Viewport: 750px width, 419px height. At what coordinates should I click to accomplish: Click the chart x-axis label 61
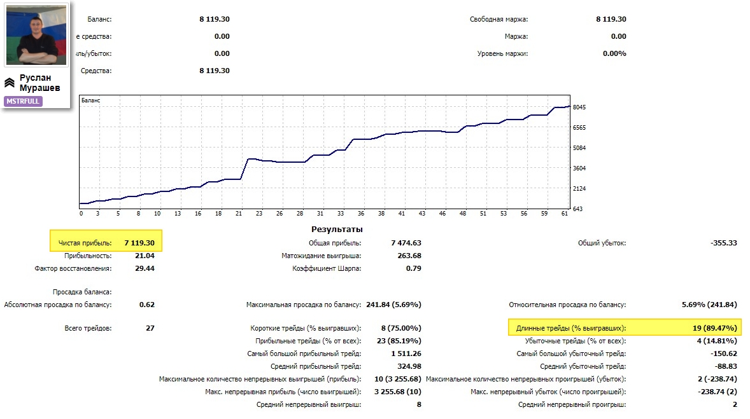click(x=565, y=214)
